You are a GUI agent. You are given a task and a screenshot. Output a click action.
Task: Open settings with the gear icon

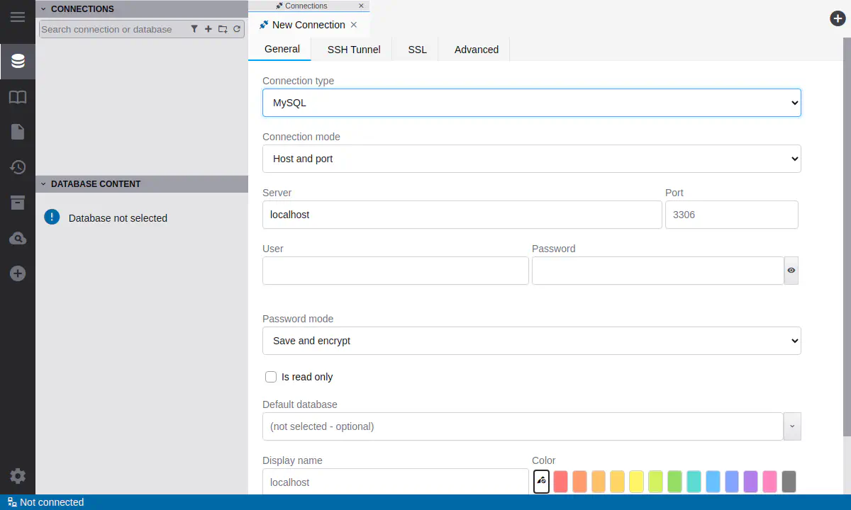17,476
